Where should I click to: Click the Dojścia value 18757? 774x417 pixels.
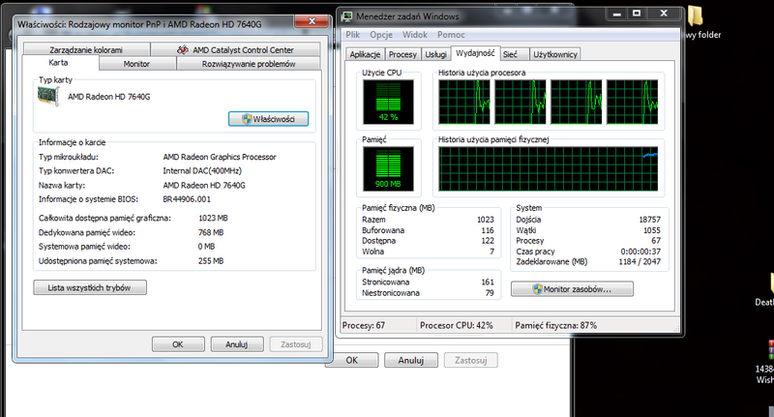point(649,220)
